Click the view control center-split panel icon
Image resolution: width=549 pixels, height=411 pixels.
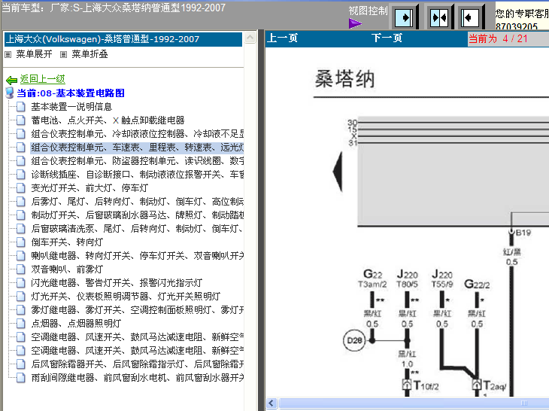439,17
